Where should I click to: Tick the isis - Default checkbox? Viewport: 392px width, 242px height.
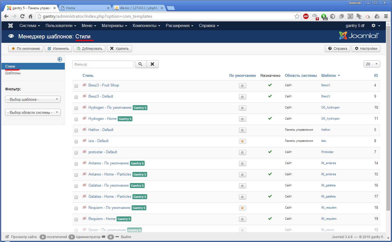[x=76, y=142]
